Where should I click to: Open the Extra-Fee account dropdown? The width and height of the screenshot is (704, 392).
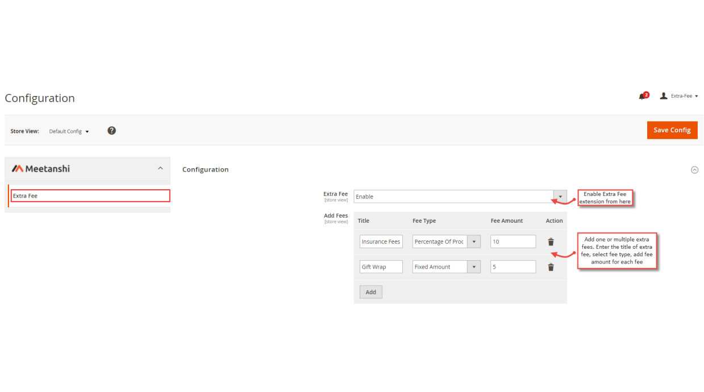(684, 96)
